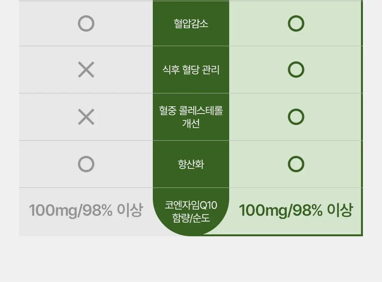Click the dark green bottom border of the table
This screenshot has height=282, width=382.
[x=283, y=235]
